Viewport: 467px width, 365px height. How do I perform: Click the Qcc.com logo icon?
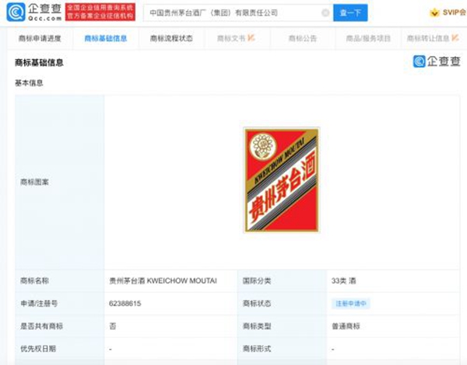[x=16, y=12]
